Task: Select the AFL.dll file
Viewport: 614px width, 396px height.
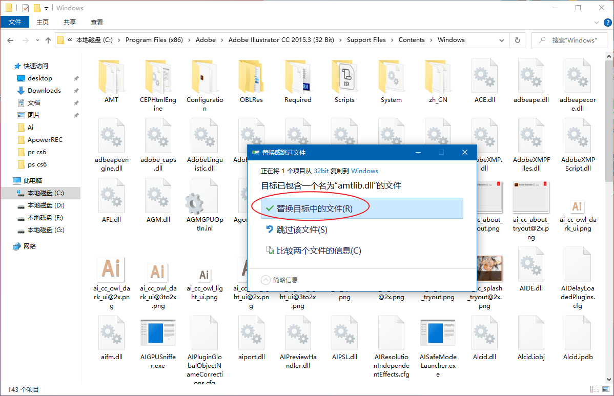Action: pos(111,201)
